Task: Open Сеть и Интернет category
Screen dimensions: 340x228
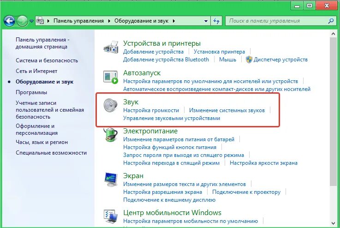Action: (x=36, y=71)
